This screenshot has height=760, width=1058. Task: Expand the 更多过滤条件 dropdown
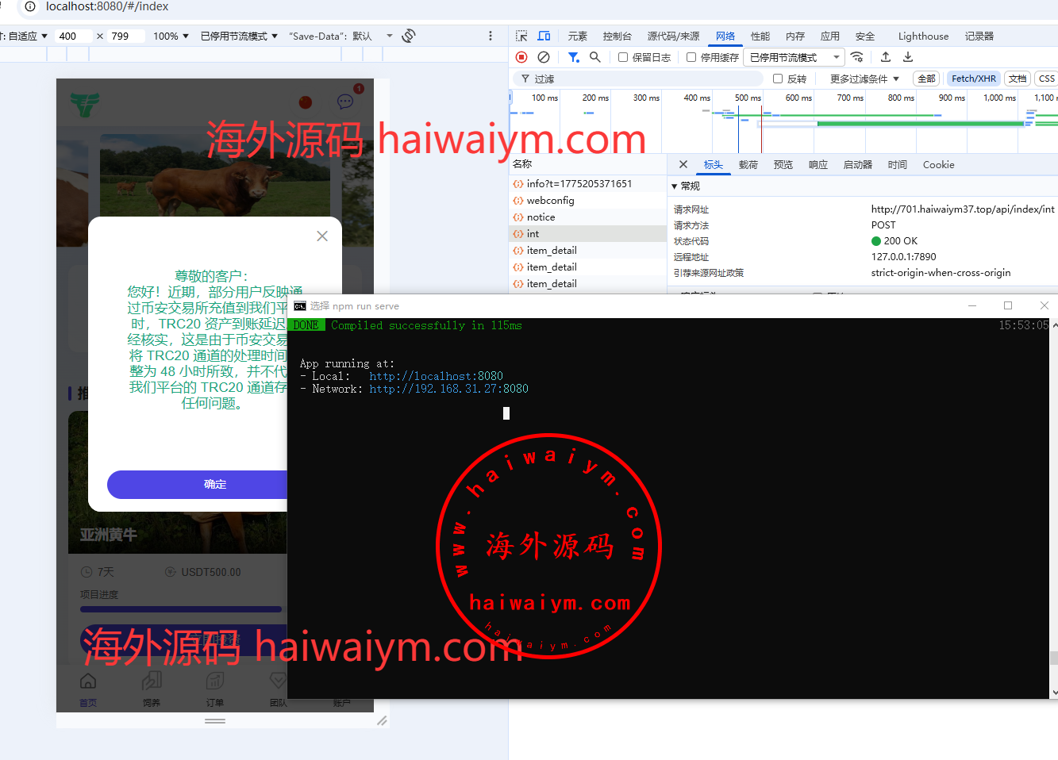click(x=864, y=79)
